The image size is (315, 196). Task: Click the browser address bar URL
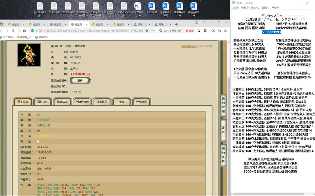[90, 31]
